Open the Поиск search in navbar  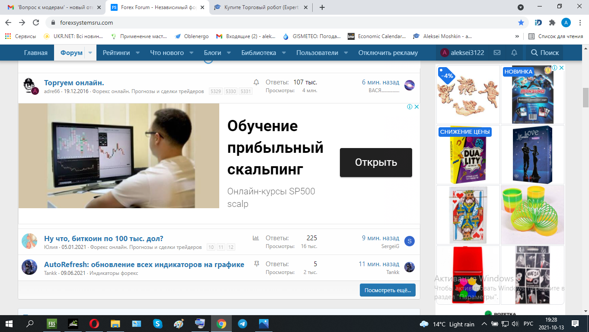tap(545, 53)
